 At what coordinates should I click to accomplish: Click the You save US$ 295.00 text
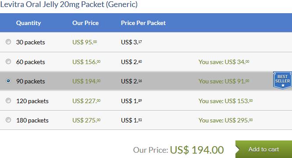point(225,120)
